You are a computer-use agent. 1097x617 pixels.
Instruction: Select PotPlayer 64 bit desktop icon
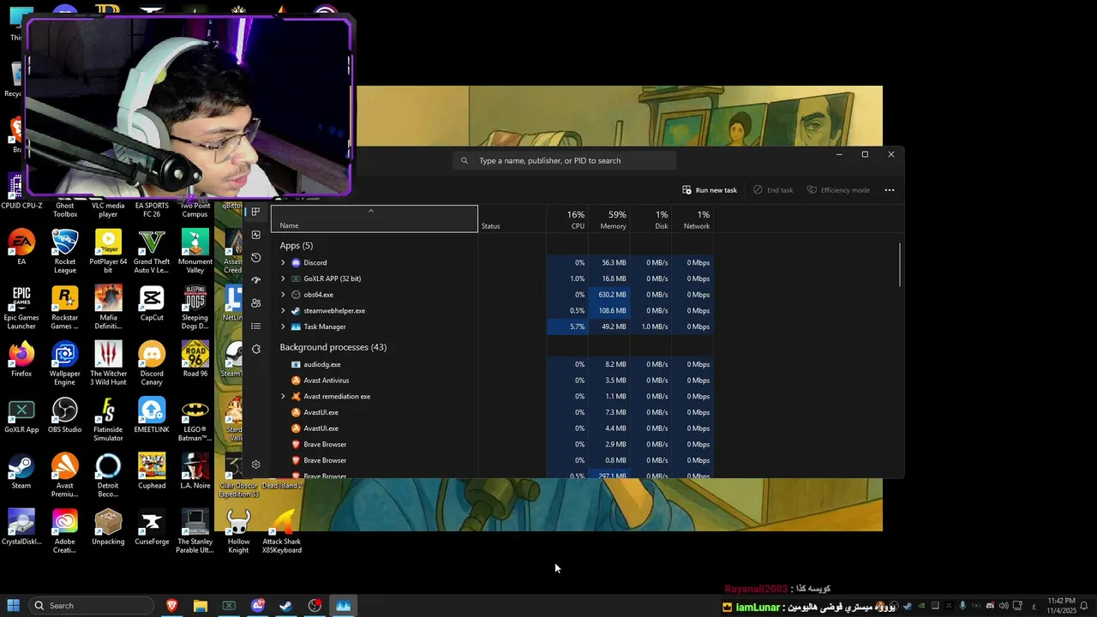[108, 251]
